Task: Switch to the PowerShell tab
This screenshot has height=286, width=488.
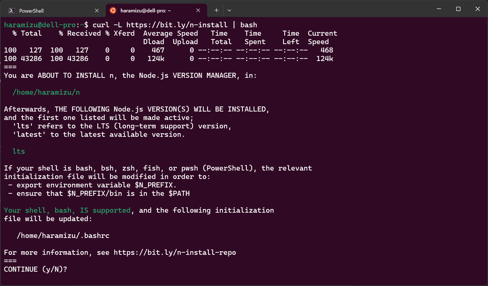Action: click(x=51, y=11)
